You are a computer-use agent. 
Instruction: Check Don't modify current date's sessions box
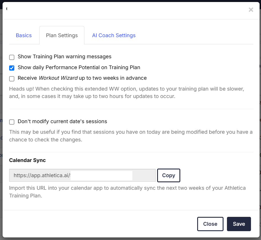pyautogui.click(x=12, y=122)
